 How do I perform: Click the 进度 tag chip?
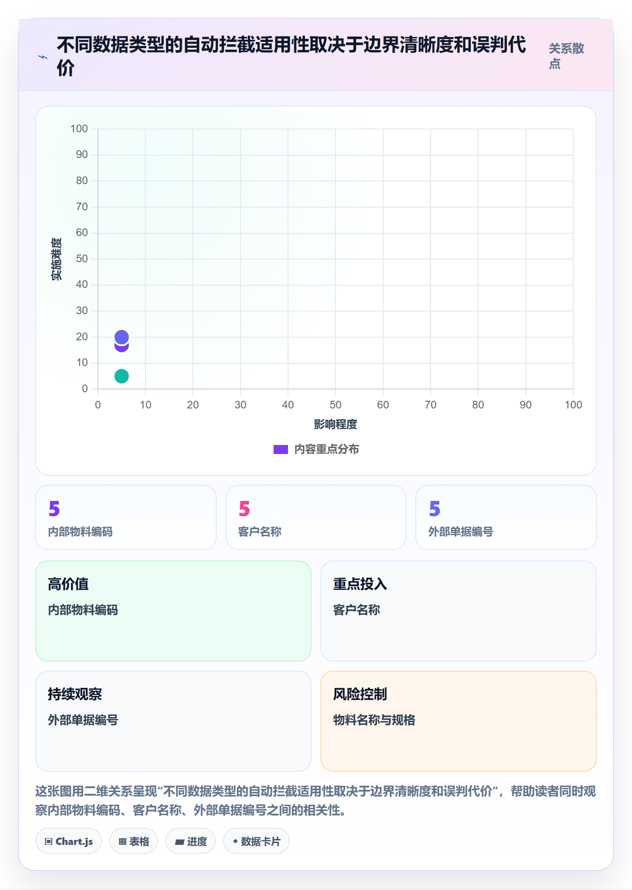(191, 841)
